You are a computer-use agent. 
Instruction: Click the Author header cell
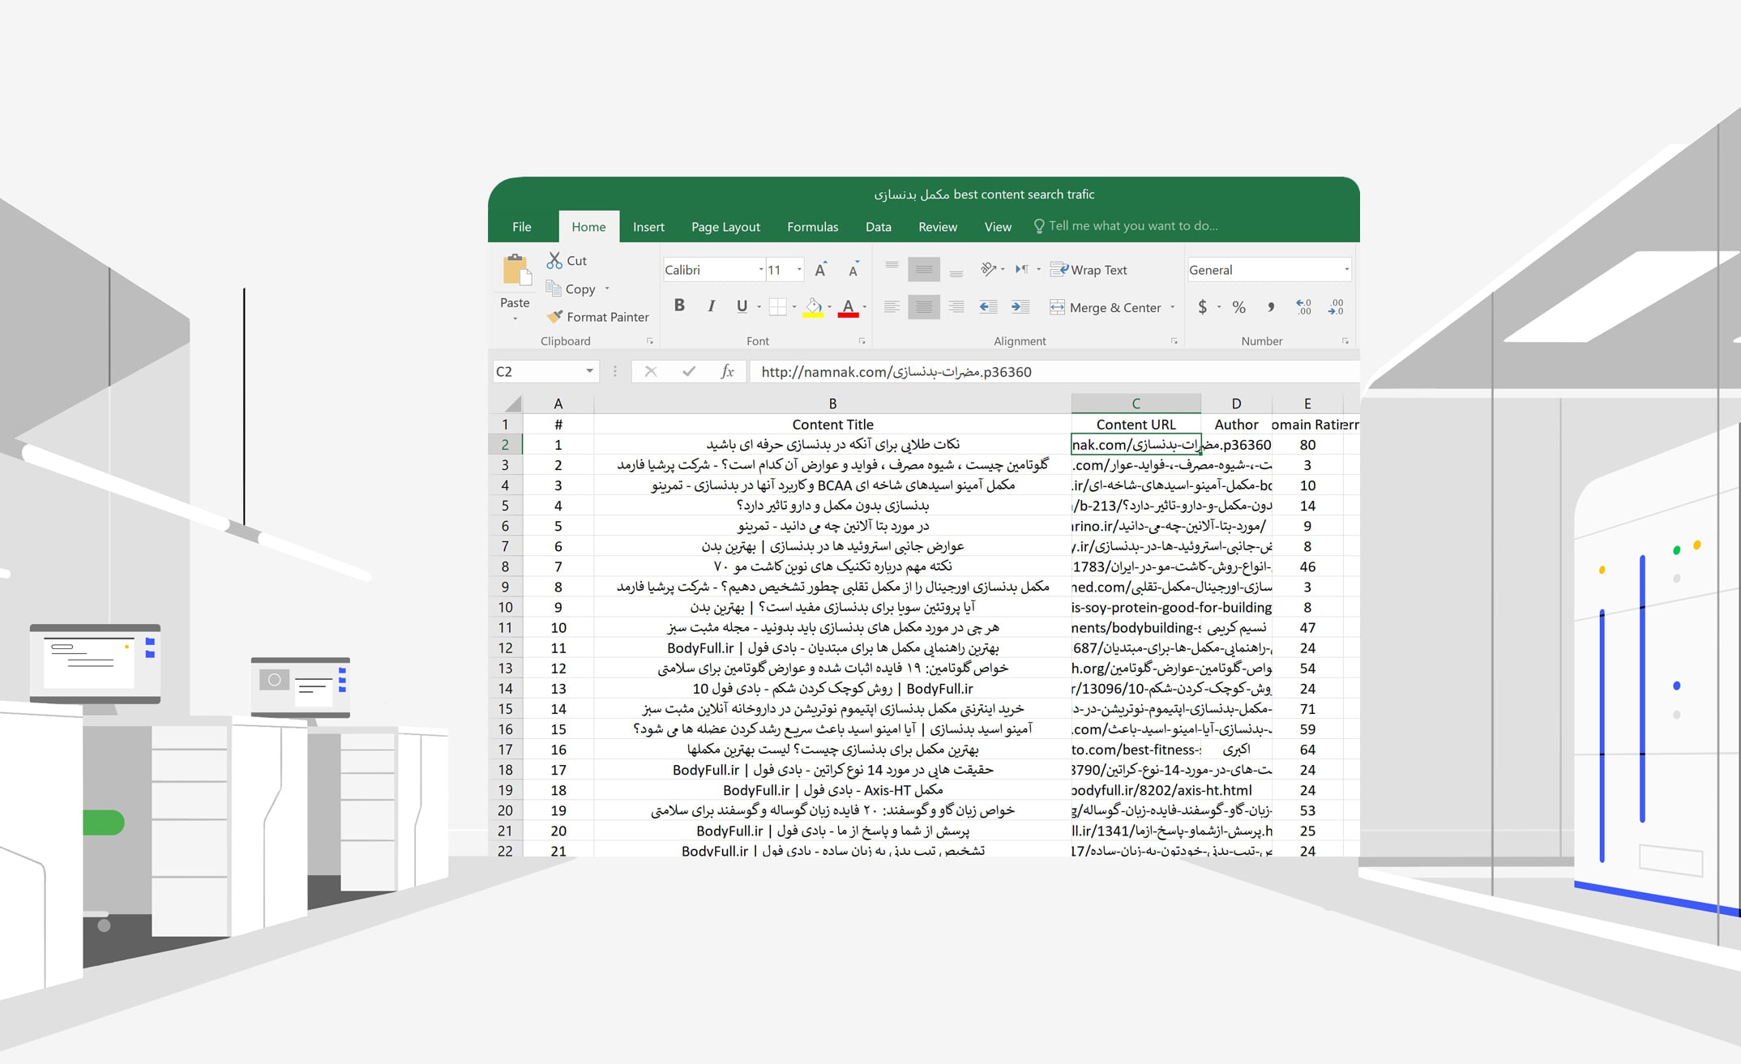click(1236, 424)
